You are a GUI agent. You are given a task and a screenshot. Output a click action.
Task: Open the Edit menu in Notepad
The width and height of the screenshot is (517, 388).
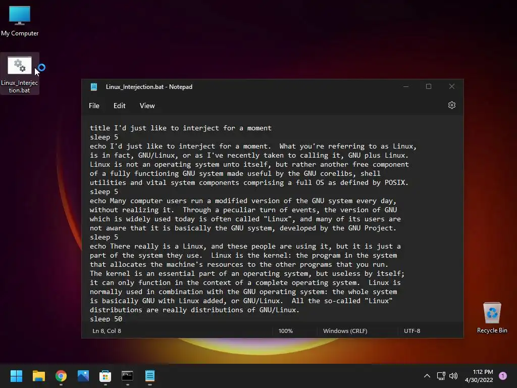point(119,106)
